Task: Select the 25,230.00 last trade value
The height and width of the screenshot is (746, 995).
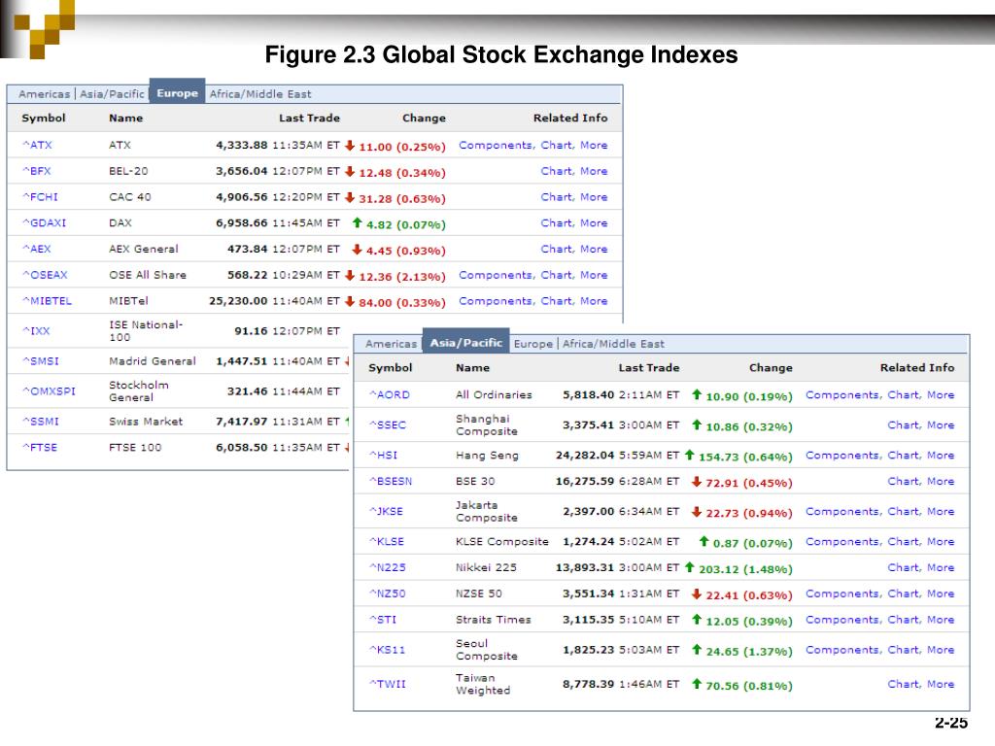Action: coord(238,301)
